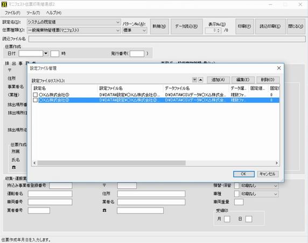Check the box for ○×△株式会社②
This screenshot has width=308, height=243.
pos(36,100)
